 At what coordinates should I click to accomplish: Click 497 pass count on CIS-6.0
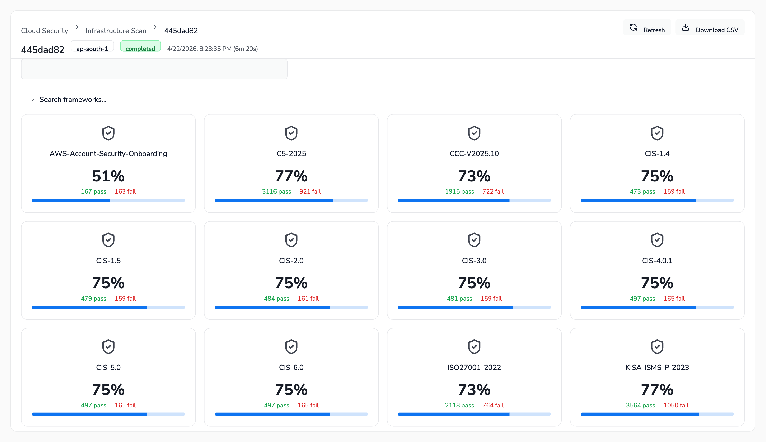276,405
